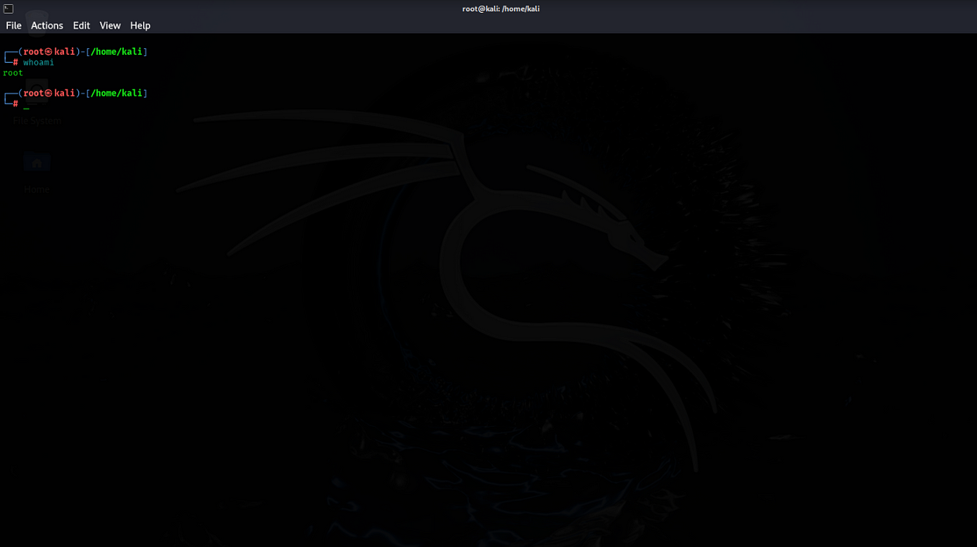Image resolution: width=977 pixels, height=547 pixels.
Task: Click the output line reading root
Action: 13,73
